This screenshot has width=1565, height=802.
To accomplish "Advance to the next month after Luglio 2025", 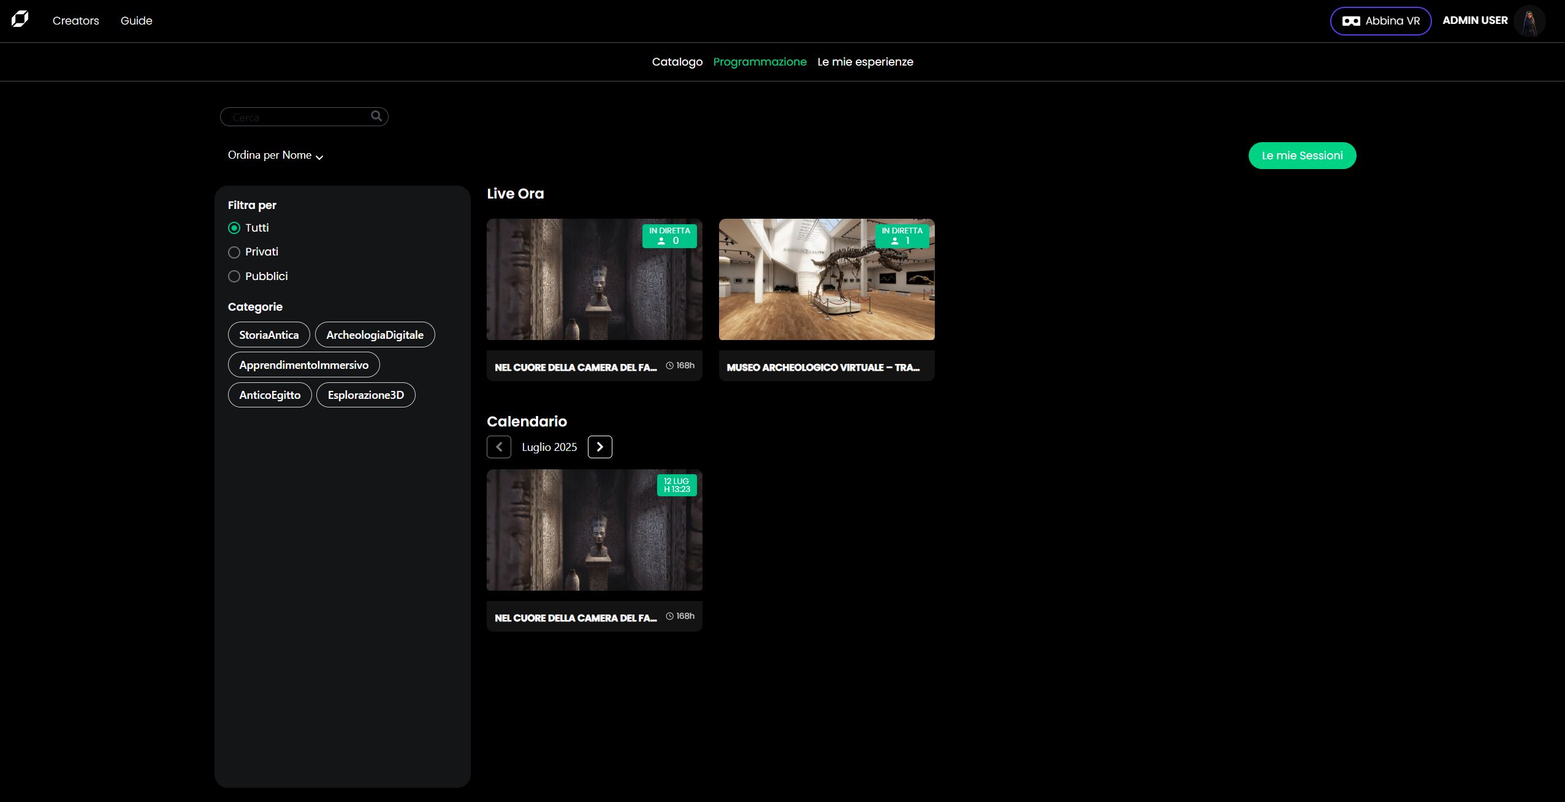I will click(x=599, y=447).
